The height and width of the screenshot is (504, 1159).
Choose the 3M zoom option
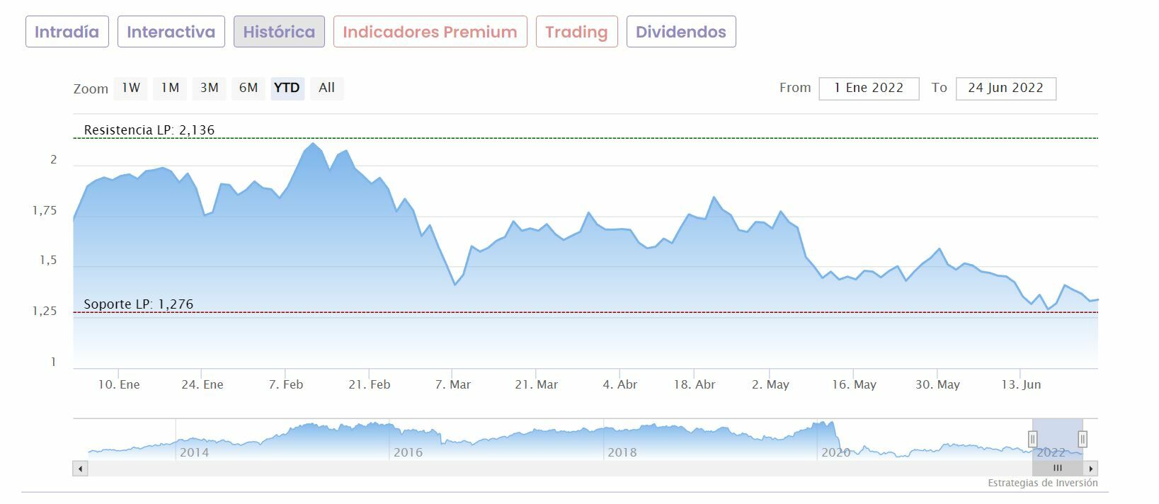[209, 88]
